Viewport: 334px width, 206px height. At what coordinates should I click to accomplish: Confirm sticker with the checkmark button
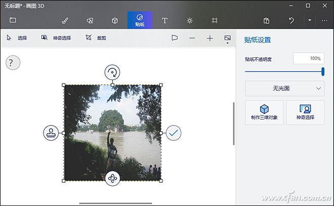[x=174, y=133]
